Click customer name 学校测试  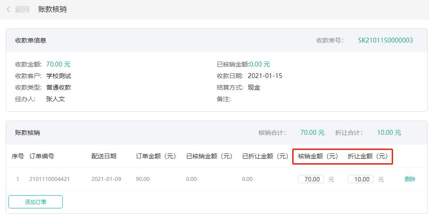pyautogui.click(x=59, y=76)
